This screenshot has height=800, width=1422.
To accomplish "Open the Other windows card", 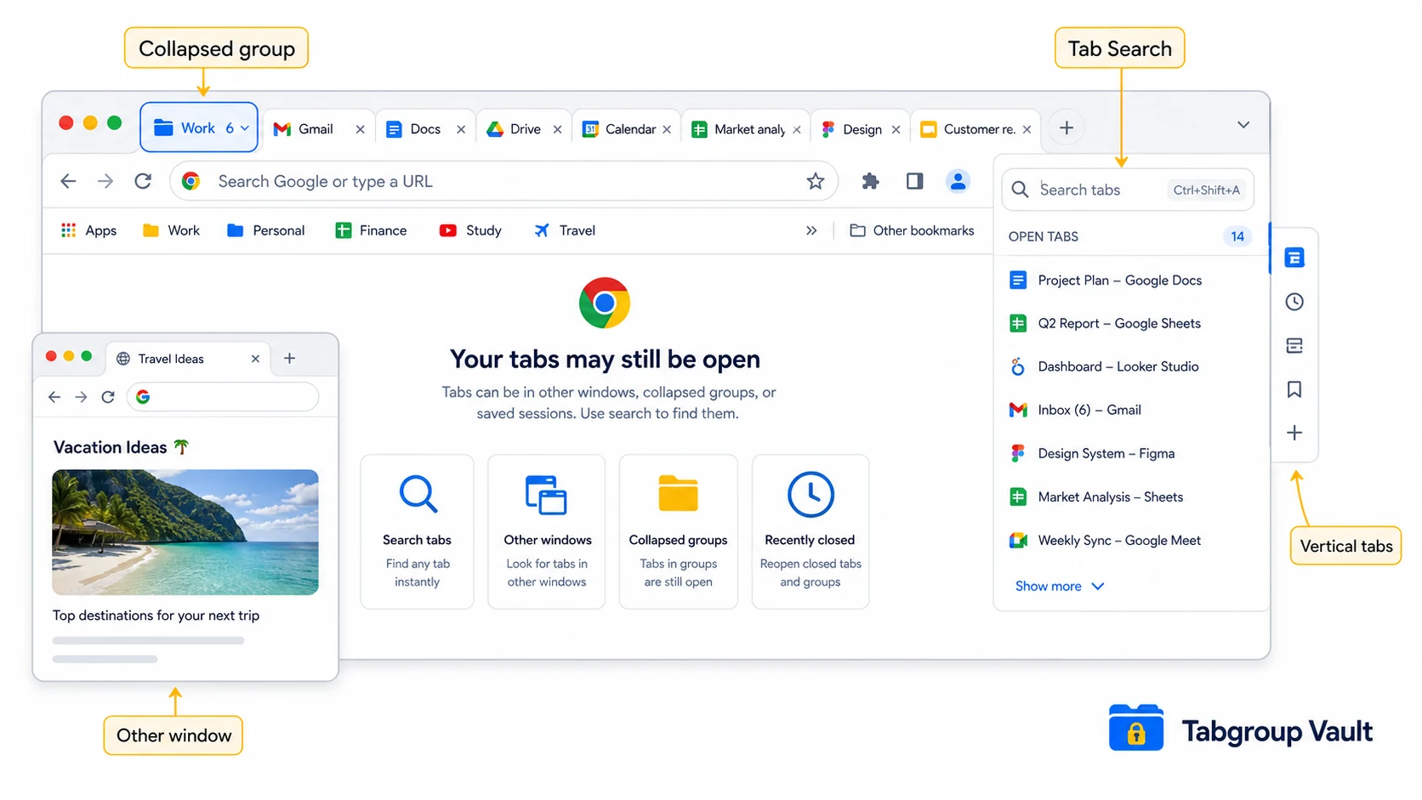I will point(547,531).
